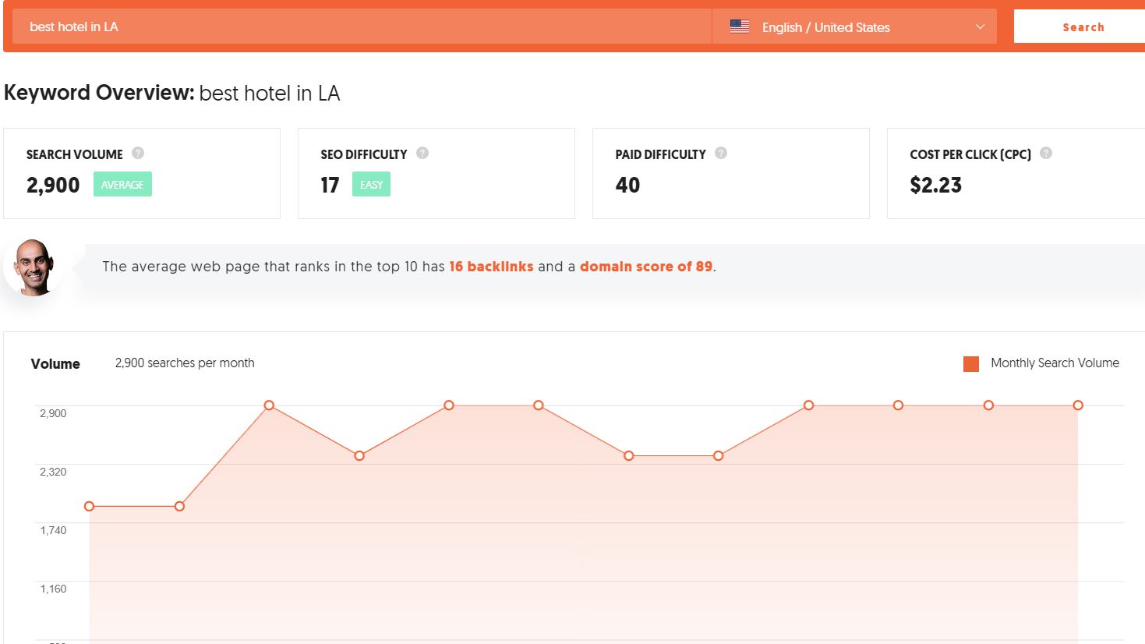Click the orange Monthly Search Volume legend swatch
The image size is (1145, 644).
[971, 363]
